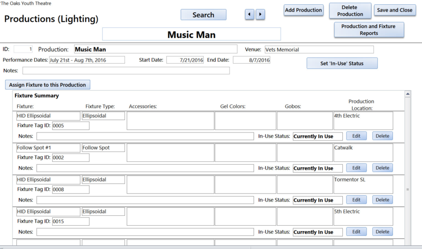Click In-Use Status field of fixture 0005
The height and width of the screenshot is (249, 422).
click(318, 137)
